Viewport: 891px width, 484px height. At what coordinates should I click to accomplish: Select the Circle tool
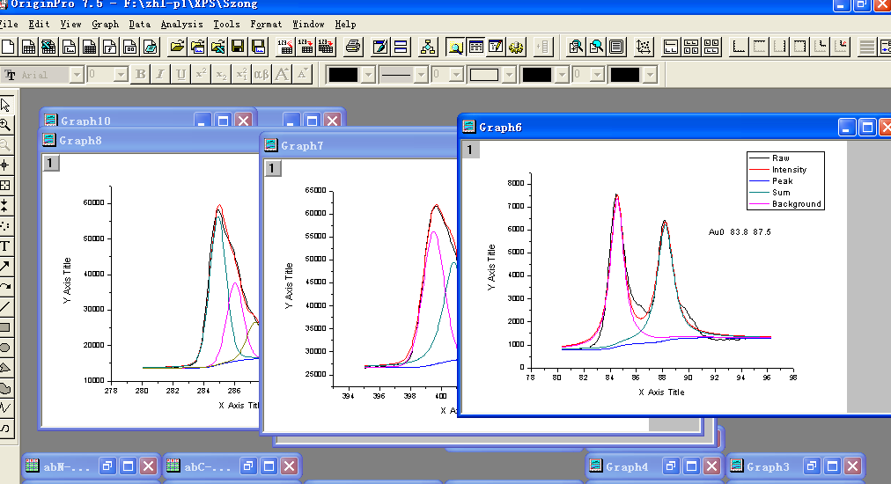pyautogui.click(x=5, y=348)
